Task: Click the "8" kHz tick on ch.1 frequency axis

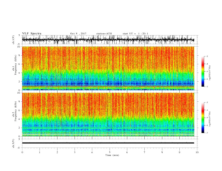Action: (19, 55)
